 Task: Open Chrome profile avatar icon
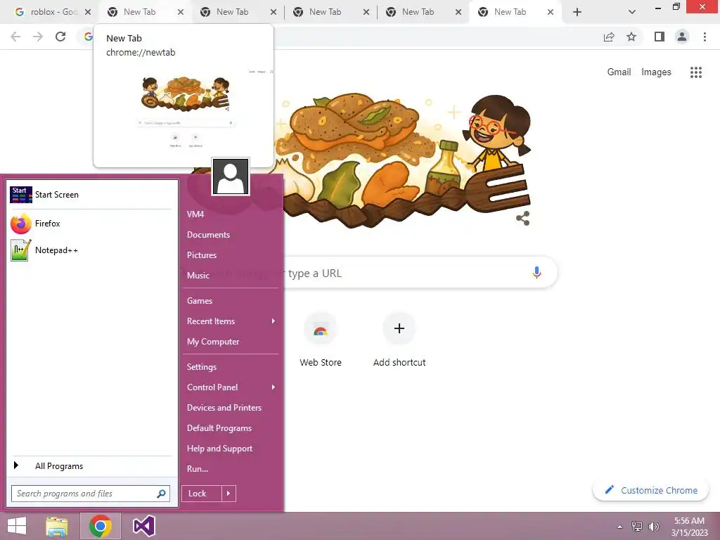(x=682, y=37)
